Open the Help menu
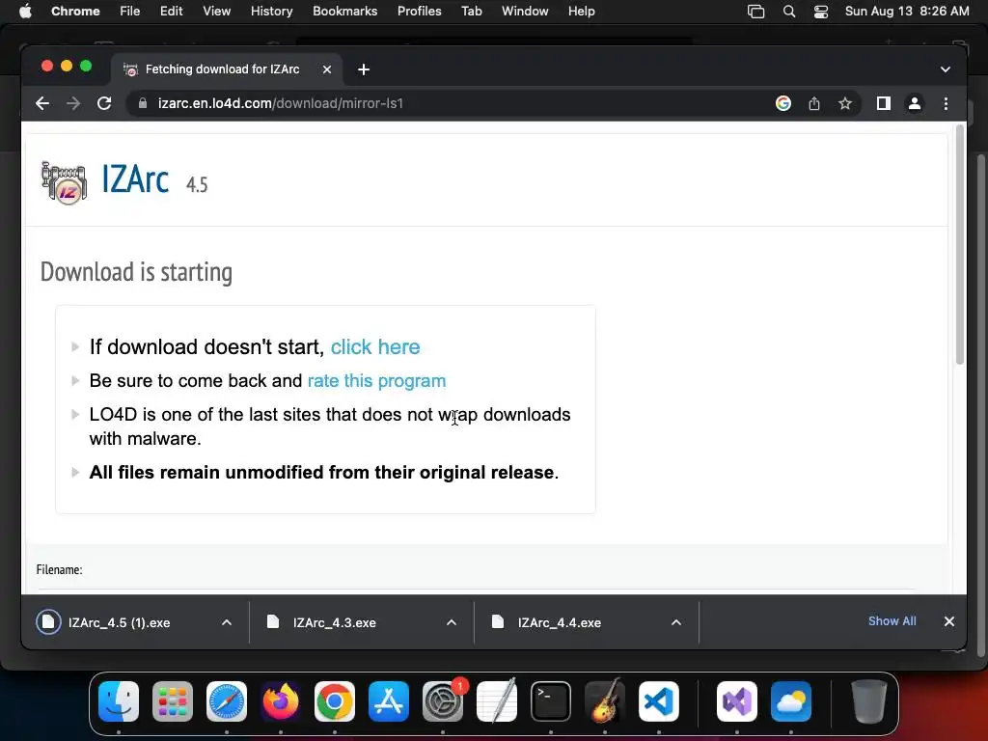988x741 pixels. [x=581, y=12]
